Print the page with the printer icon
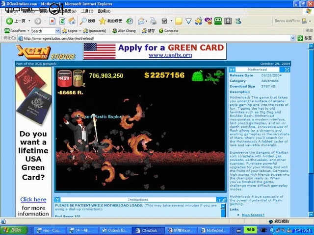The image size is (314, 235). [x=154, y=21]
